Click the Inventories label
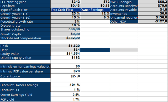168x102 pixels. [x=124, y=14]
